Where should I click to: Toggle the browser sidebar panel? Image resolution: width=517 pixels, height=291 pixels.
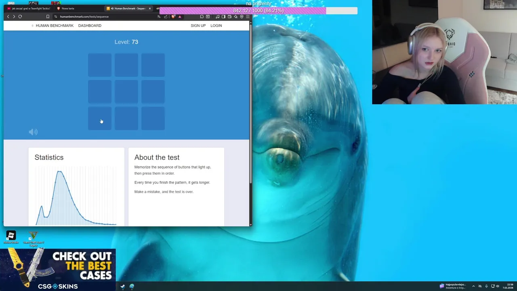click(x=223, y=17)
